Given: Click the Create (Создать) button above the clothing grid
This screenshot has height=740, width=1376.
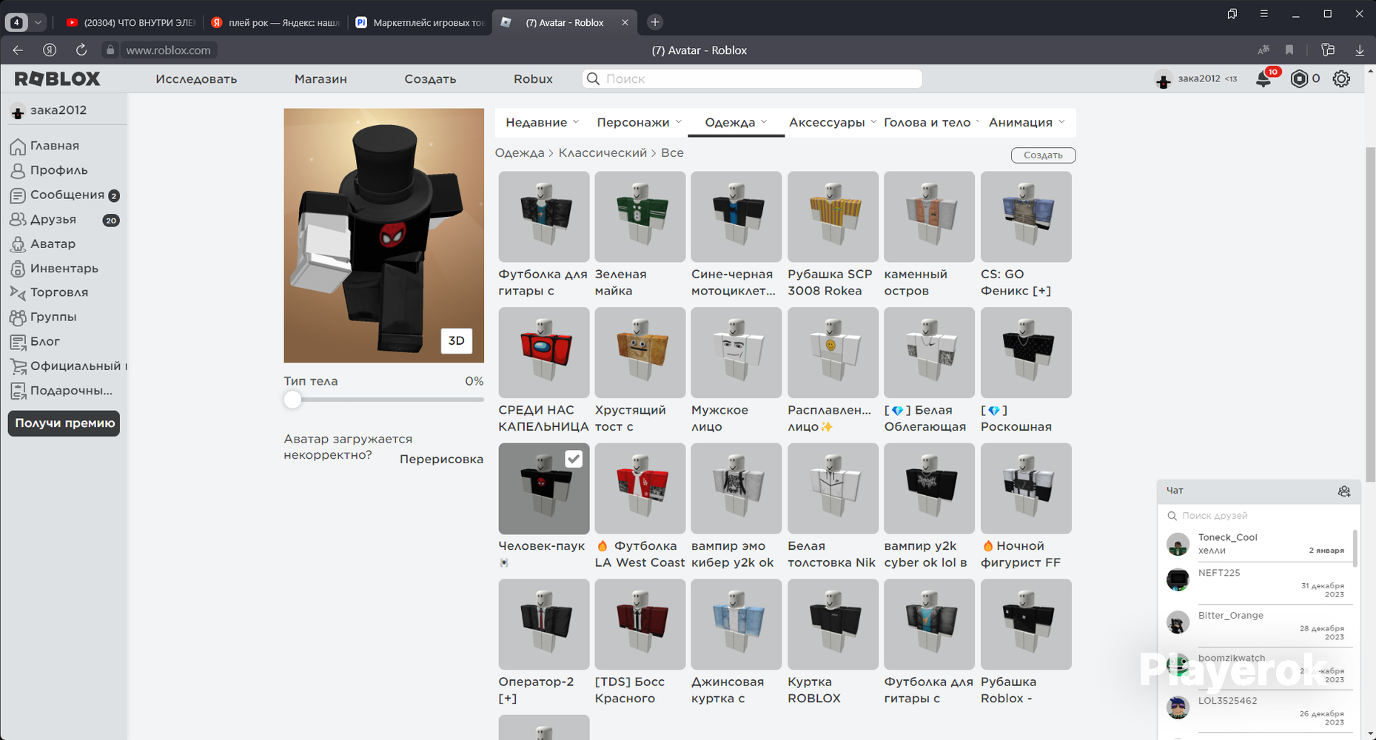Looking at the screenshot, I should pyautogui.click(x=1043, y=155).
